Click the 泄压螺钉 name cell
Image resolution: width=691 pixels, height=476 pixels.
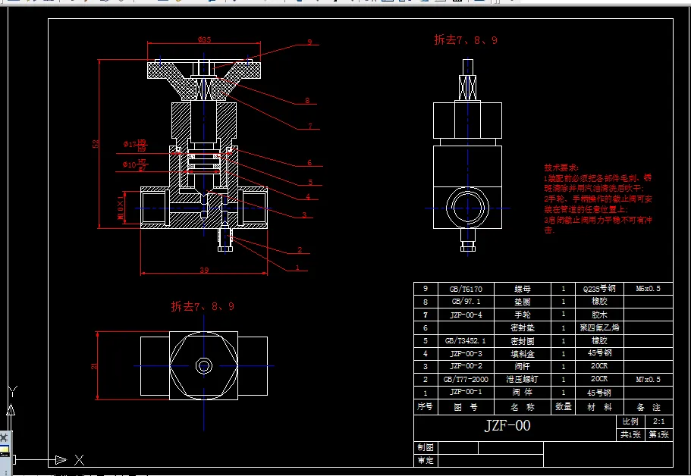pyautogui.click(x=523, y=379)
